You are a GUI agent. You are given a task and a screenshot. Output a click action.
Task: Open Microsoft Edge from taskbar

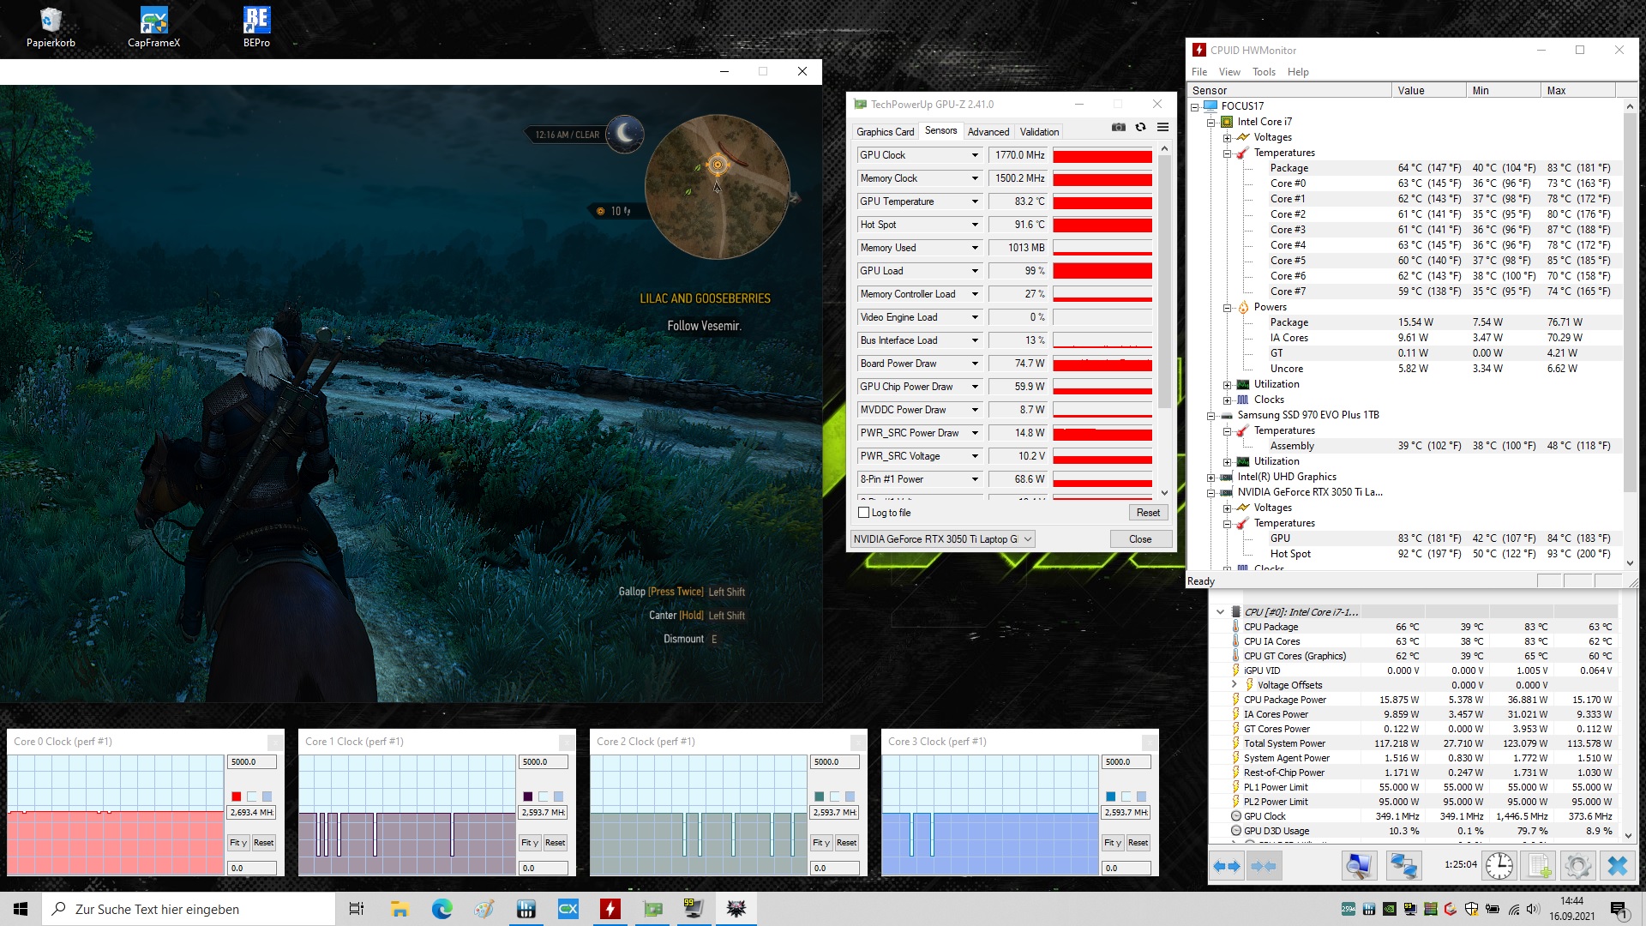pyautogui.click(x=442, y=909)
